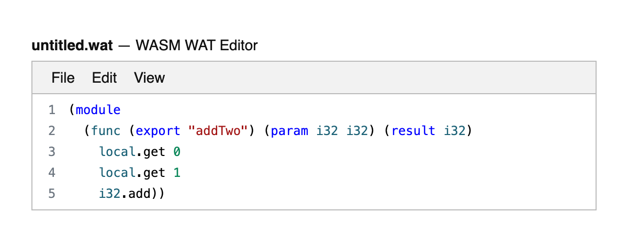The height and width of the screenshot is (246, 628).
Task: Click the export keyword
Action: 158,131
